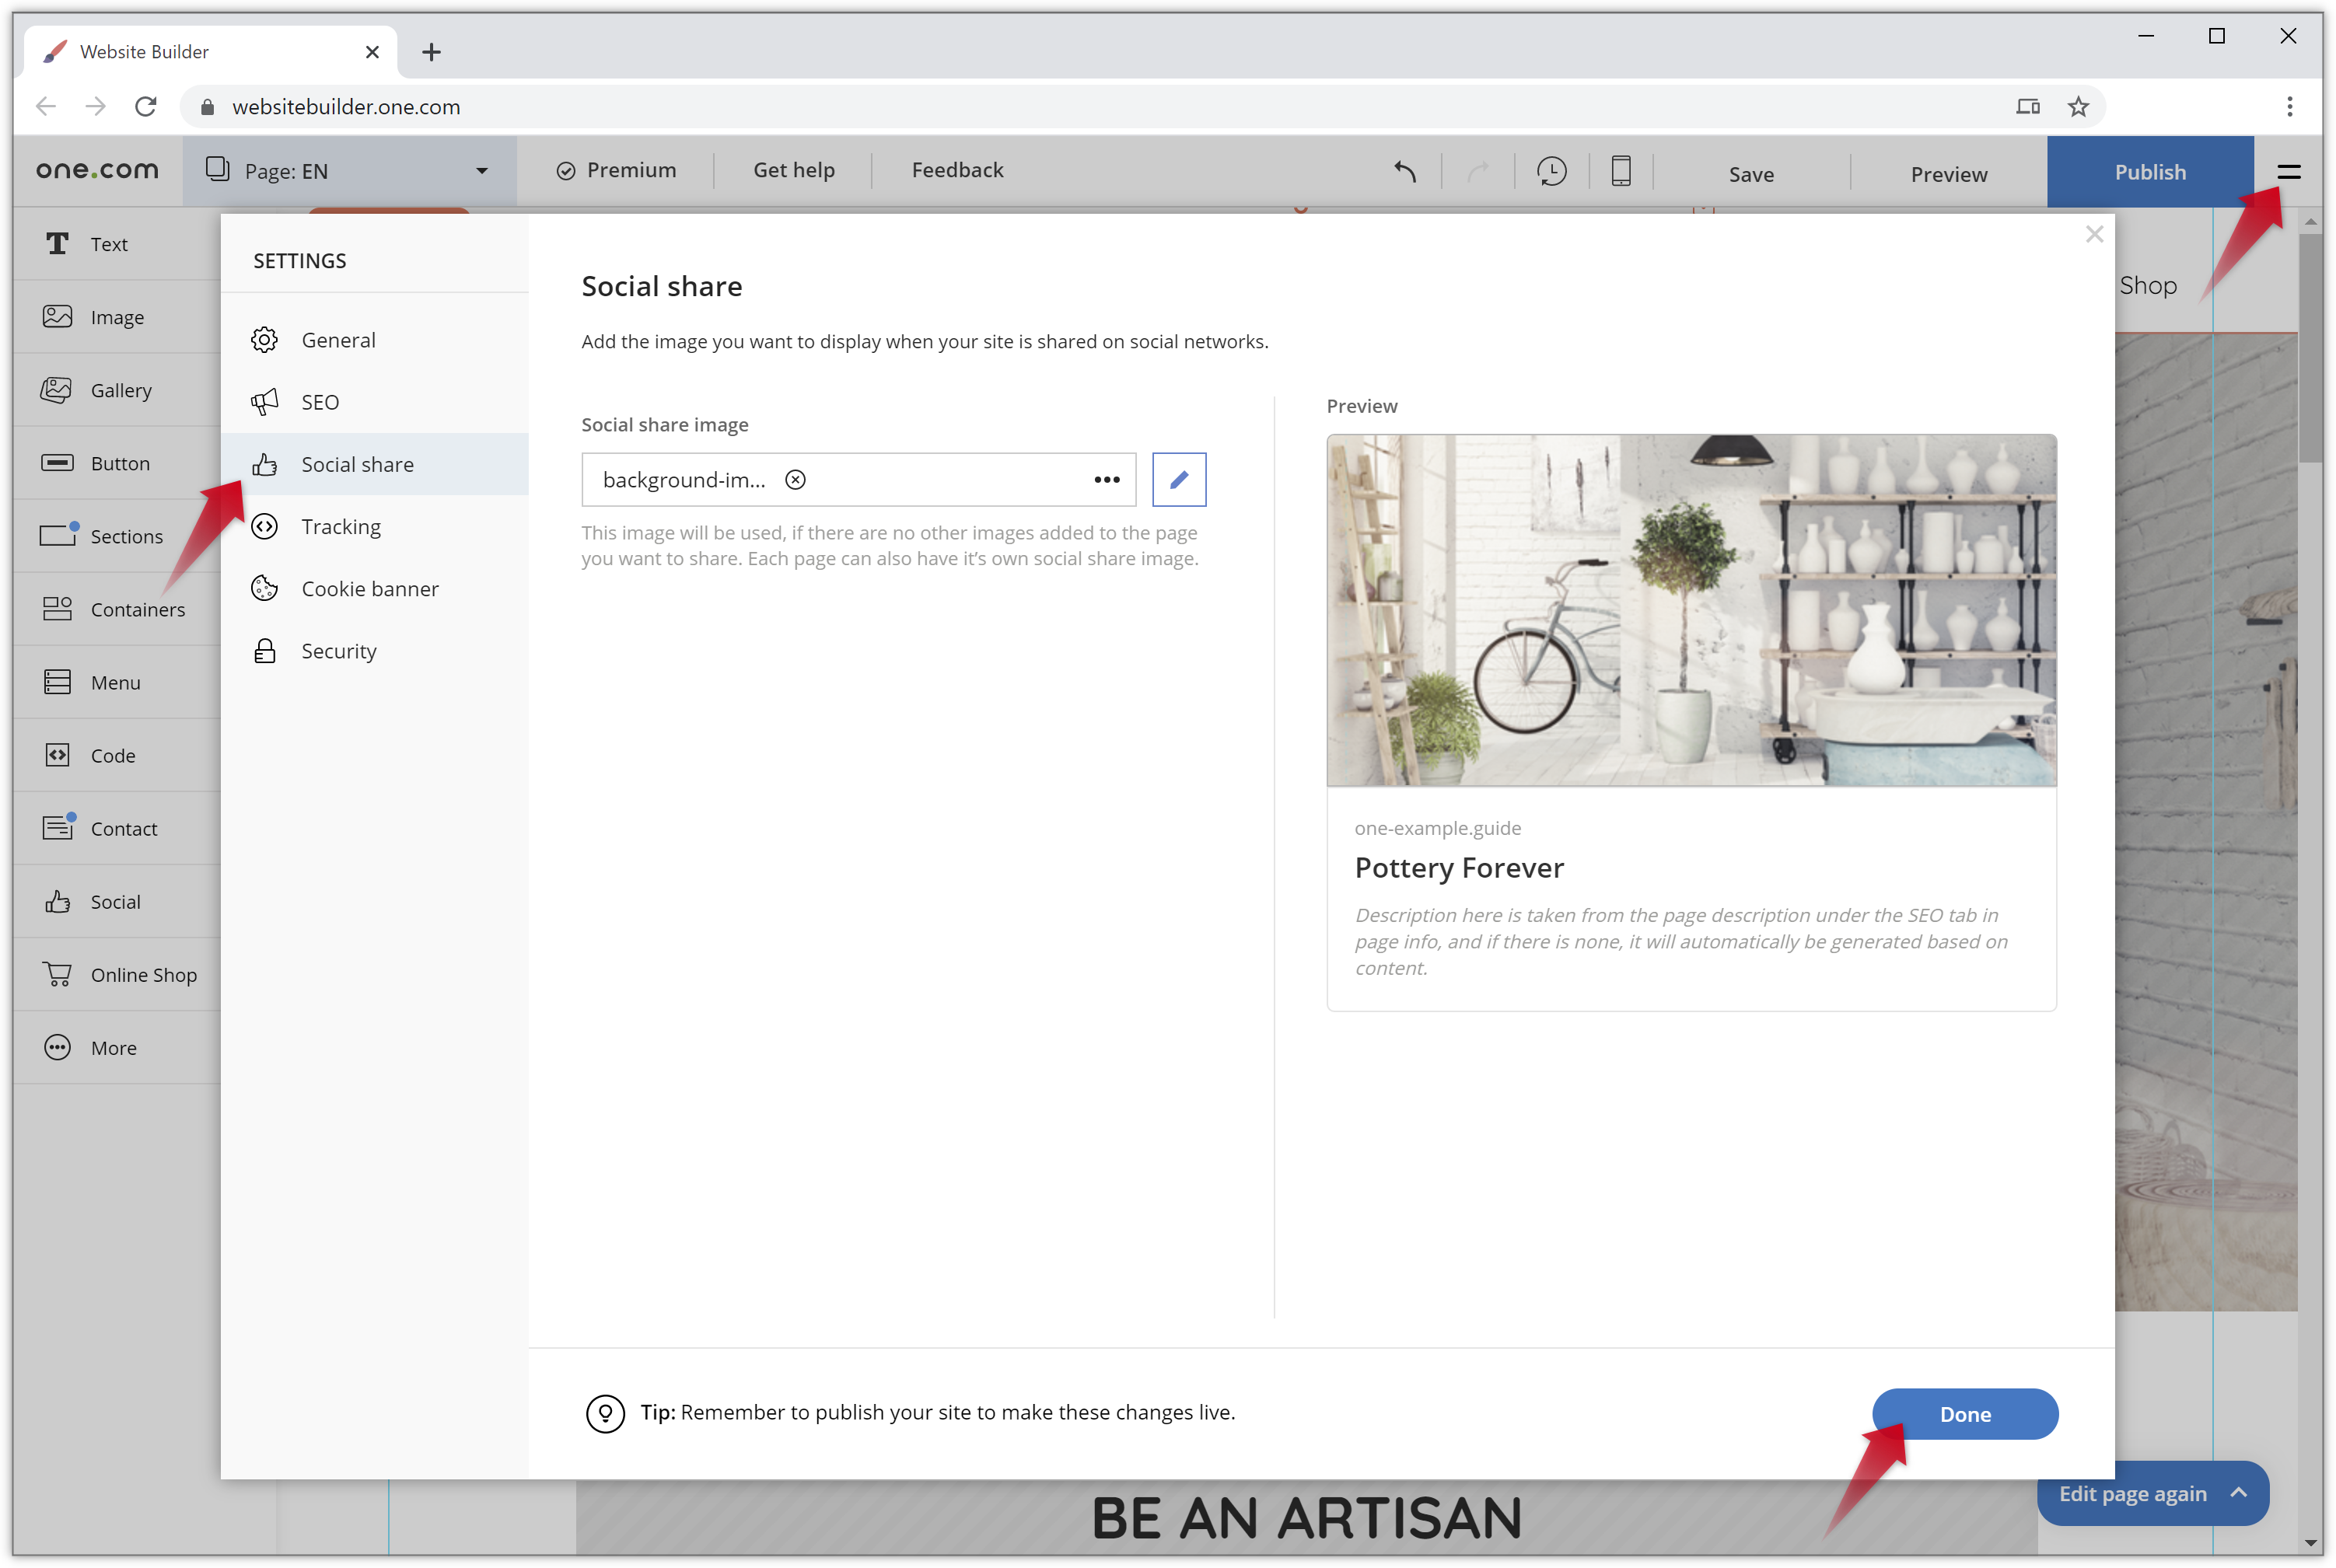Click the General settings icon
Image resolution: width=2336 pixels, height=1568 pixels.
coord(266,340)
